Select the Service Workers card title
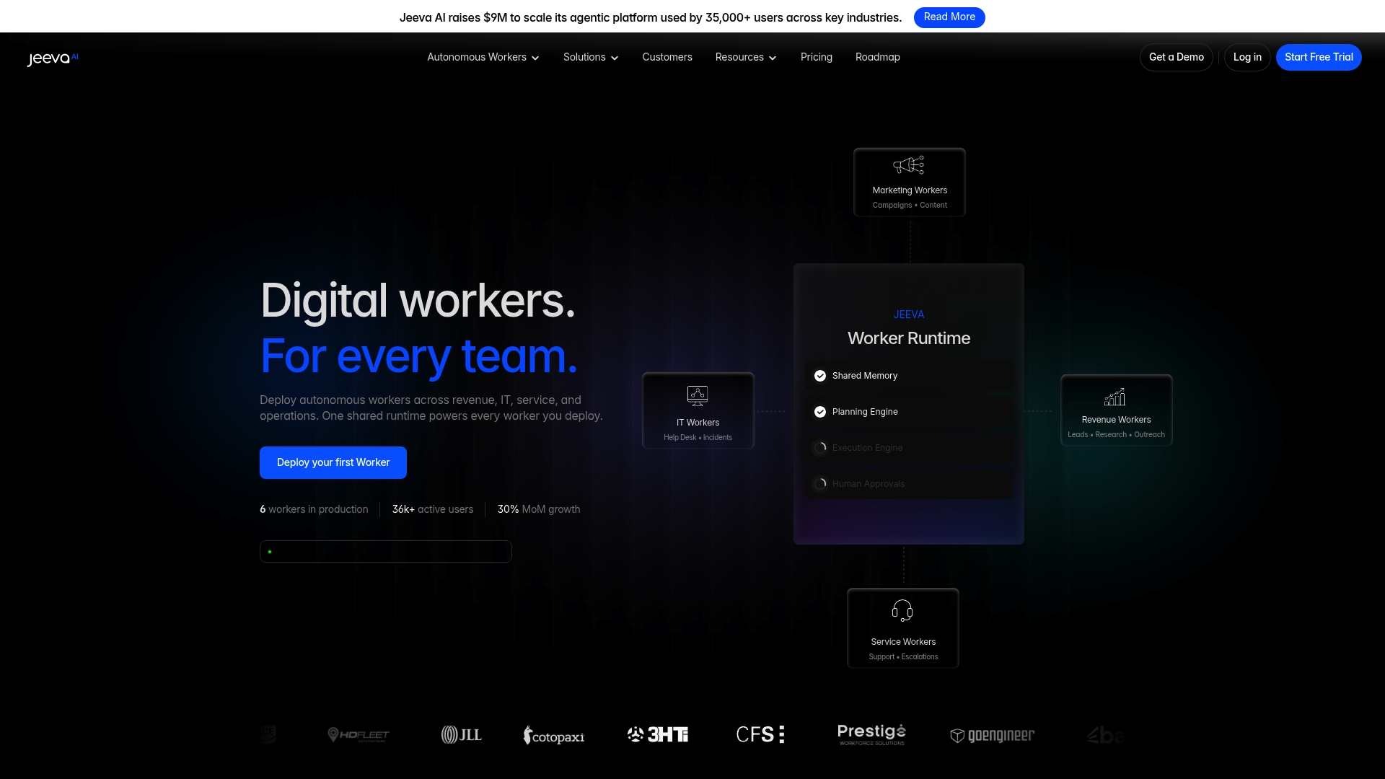Image resolution: width=1385 pixels, height=779 pixels. (903, 642)
